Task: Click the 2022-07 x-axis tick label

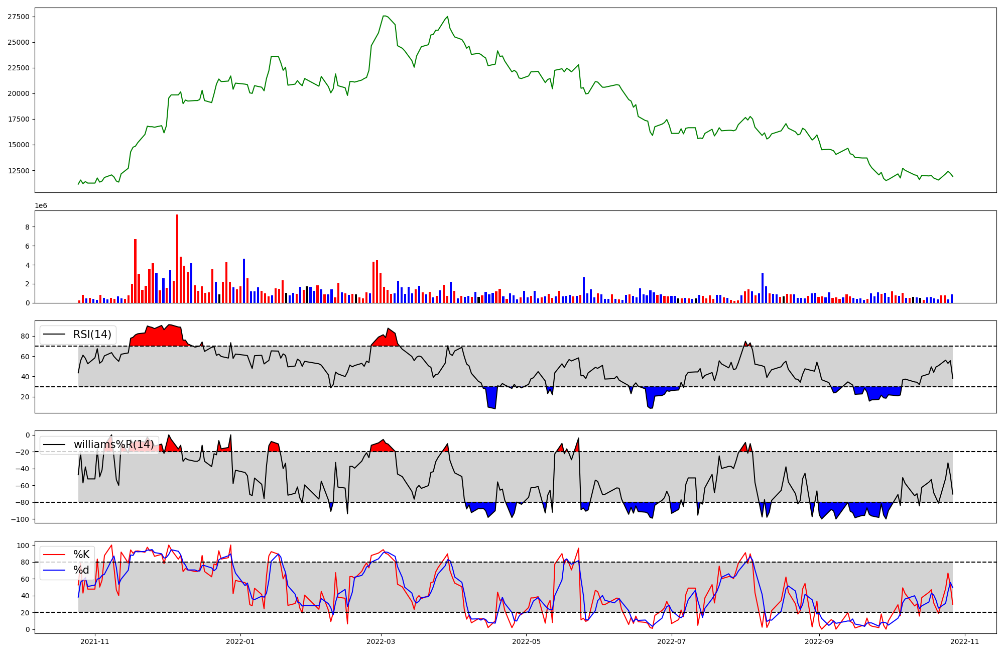Action: (x=672, y=641)
